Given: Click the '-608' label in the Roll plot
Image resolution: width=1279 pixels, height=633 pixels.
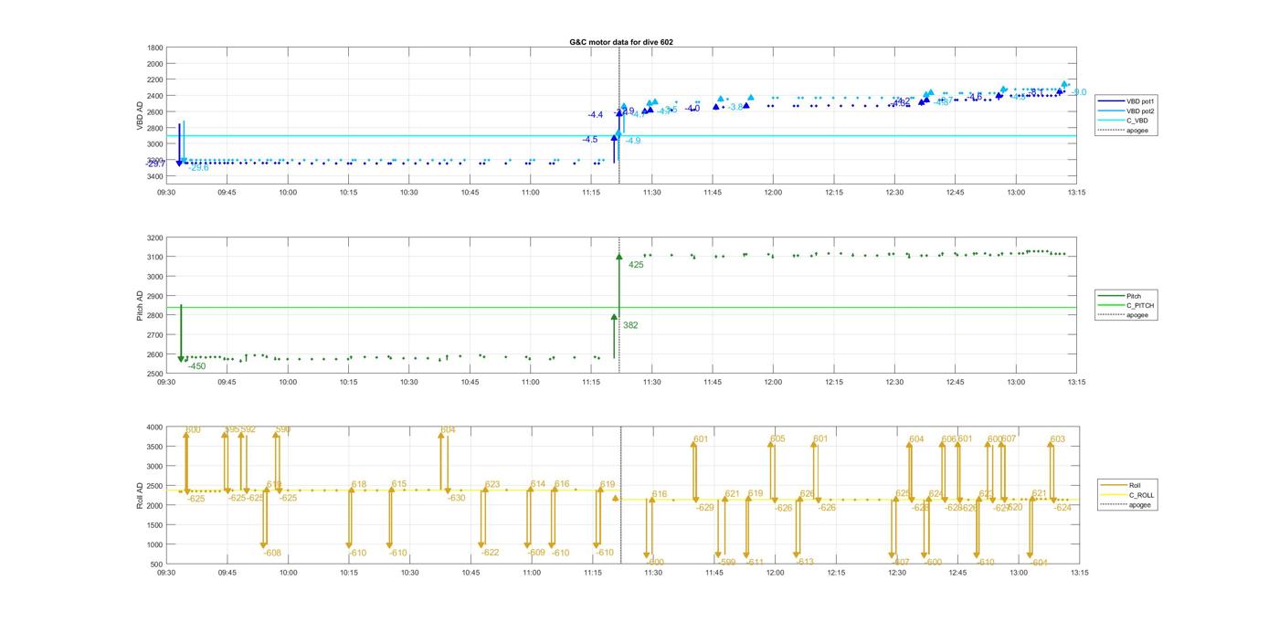Looking at the screenshot, I should click(x=272, y=553).
